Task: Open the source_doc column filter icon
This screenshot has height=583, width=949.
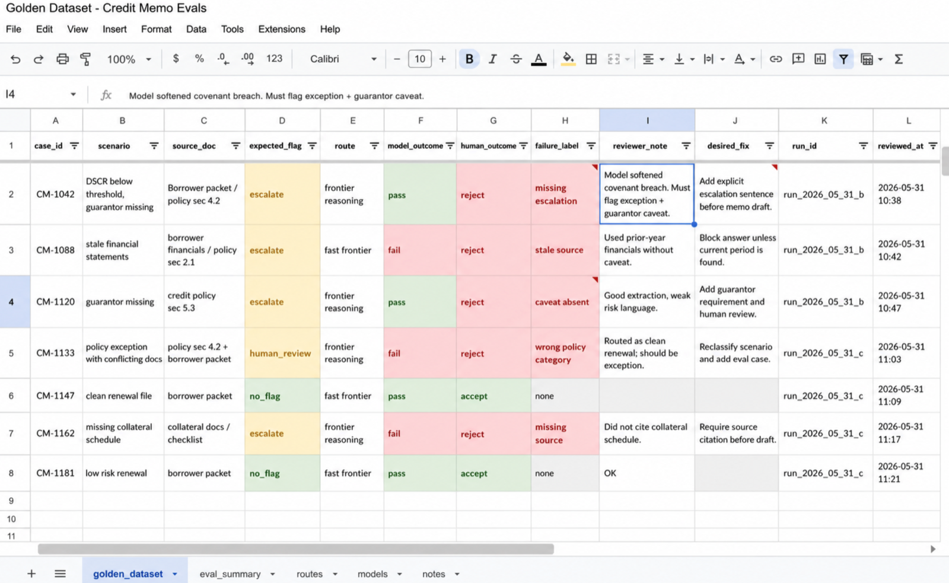Action: 235,146
